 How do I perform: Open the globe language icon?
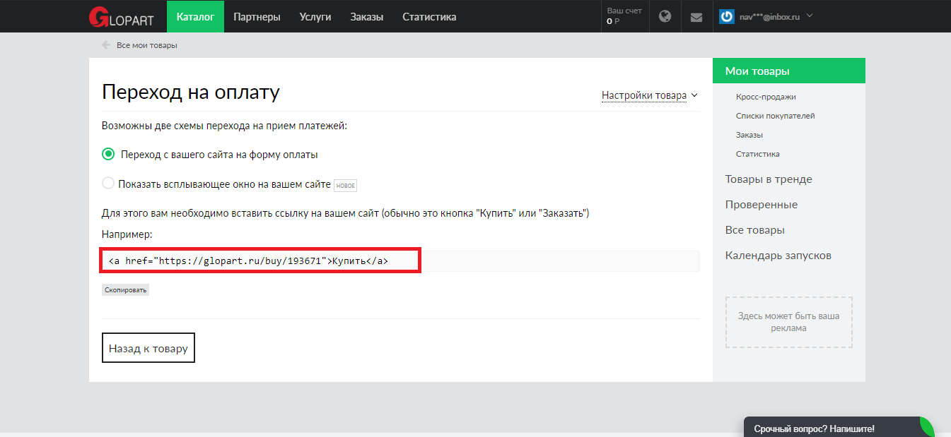click(665, 16)
